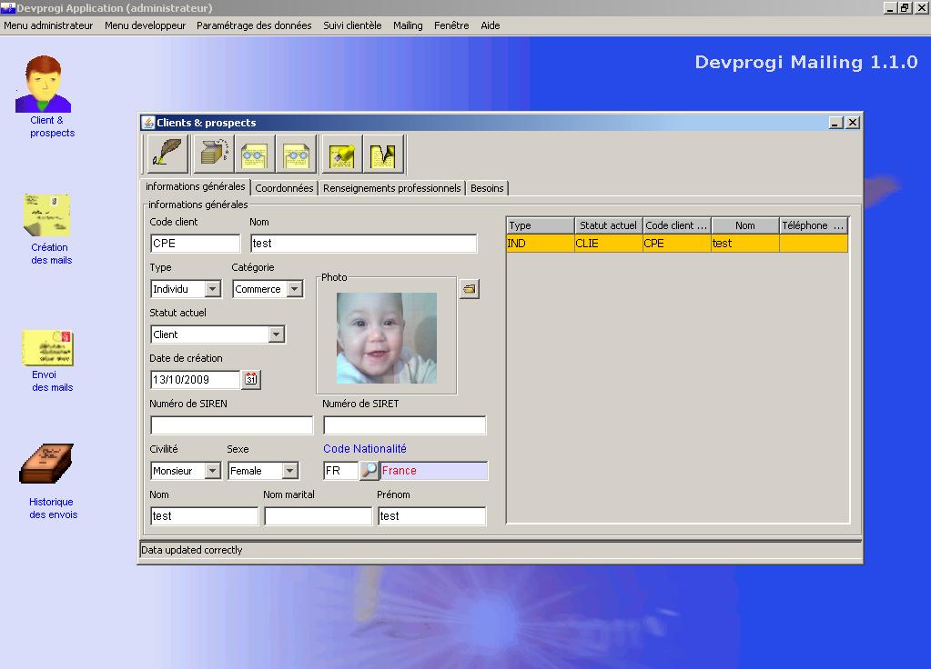The width and height of the screenshot is (931, 669).
Task: Open the Envoi des mails shortcut
Action: click(48, 361)
